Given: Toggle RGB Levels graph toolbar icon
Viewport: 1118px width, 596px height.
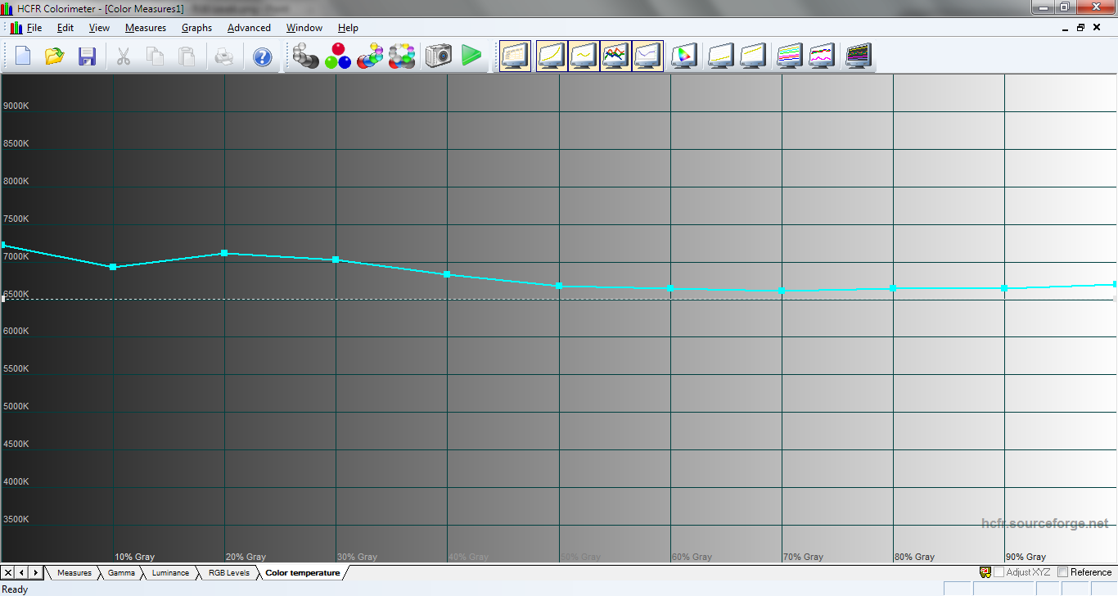Looking at the screenshot, I should click(x=615, y=56).
